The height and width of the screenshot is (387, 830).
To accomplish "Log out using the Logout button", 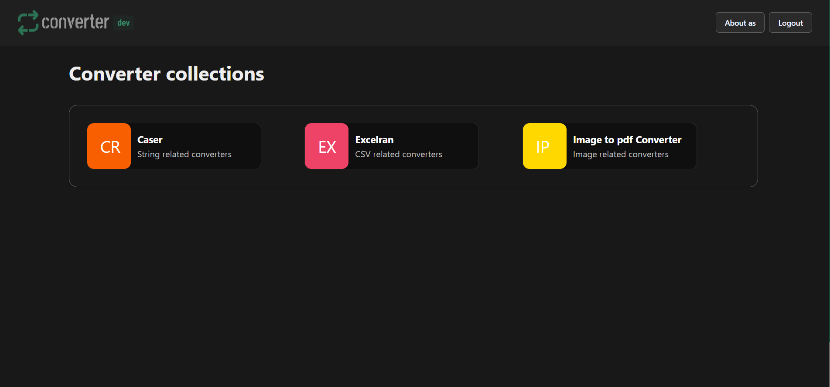I will coord(790,23).
